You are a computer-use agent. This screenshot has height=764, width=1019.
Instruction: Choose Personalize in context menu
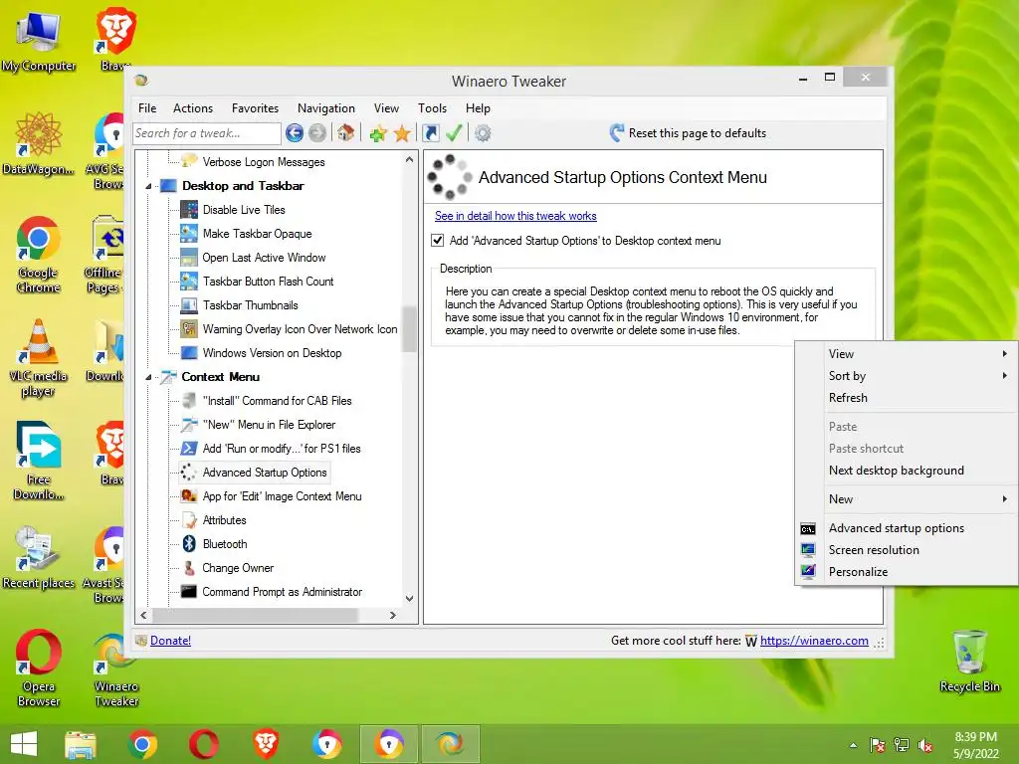(907, 572)
